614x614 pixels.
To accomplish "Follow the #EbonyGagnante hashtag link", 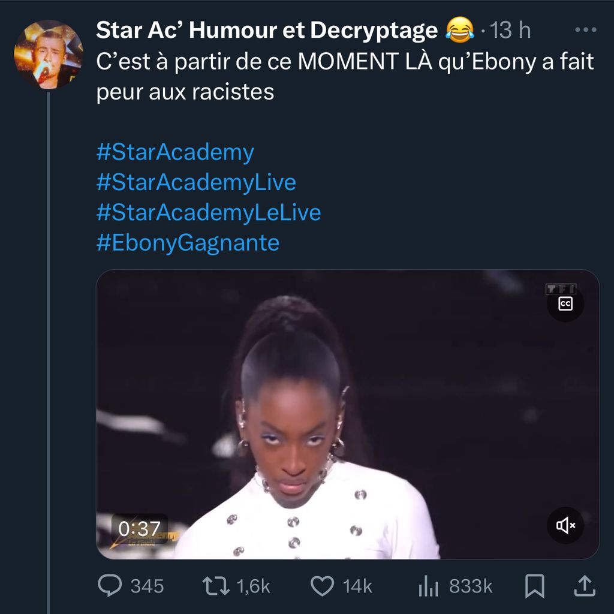I will [188, 243].
